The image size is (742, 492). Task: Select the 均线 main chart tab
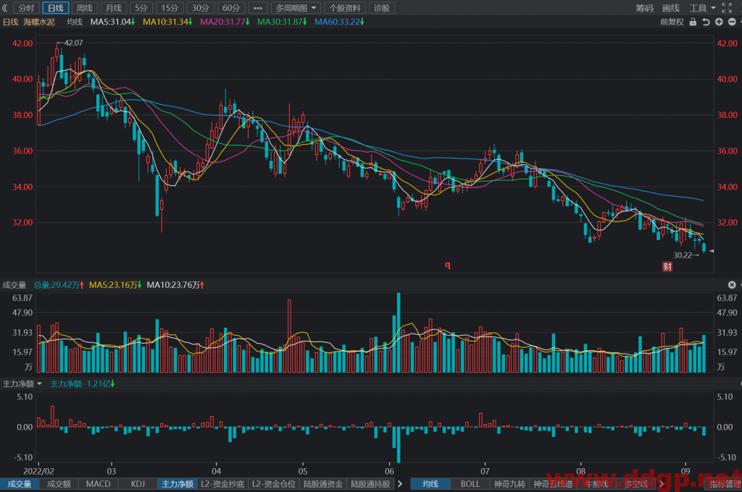430,484
